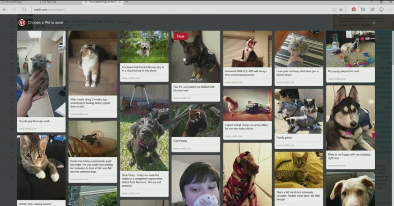Click the Make a Web Note icon
The width and height of the screenshot is (394, 206).
pos(372,9)
